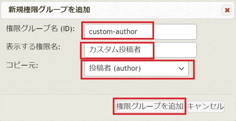Click the 権限グループ名 (ID) input field
The height and width of the screenshot is (121, 236).
tap(140, 32)
